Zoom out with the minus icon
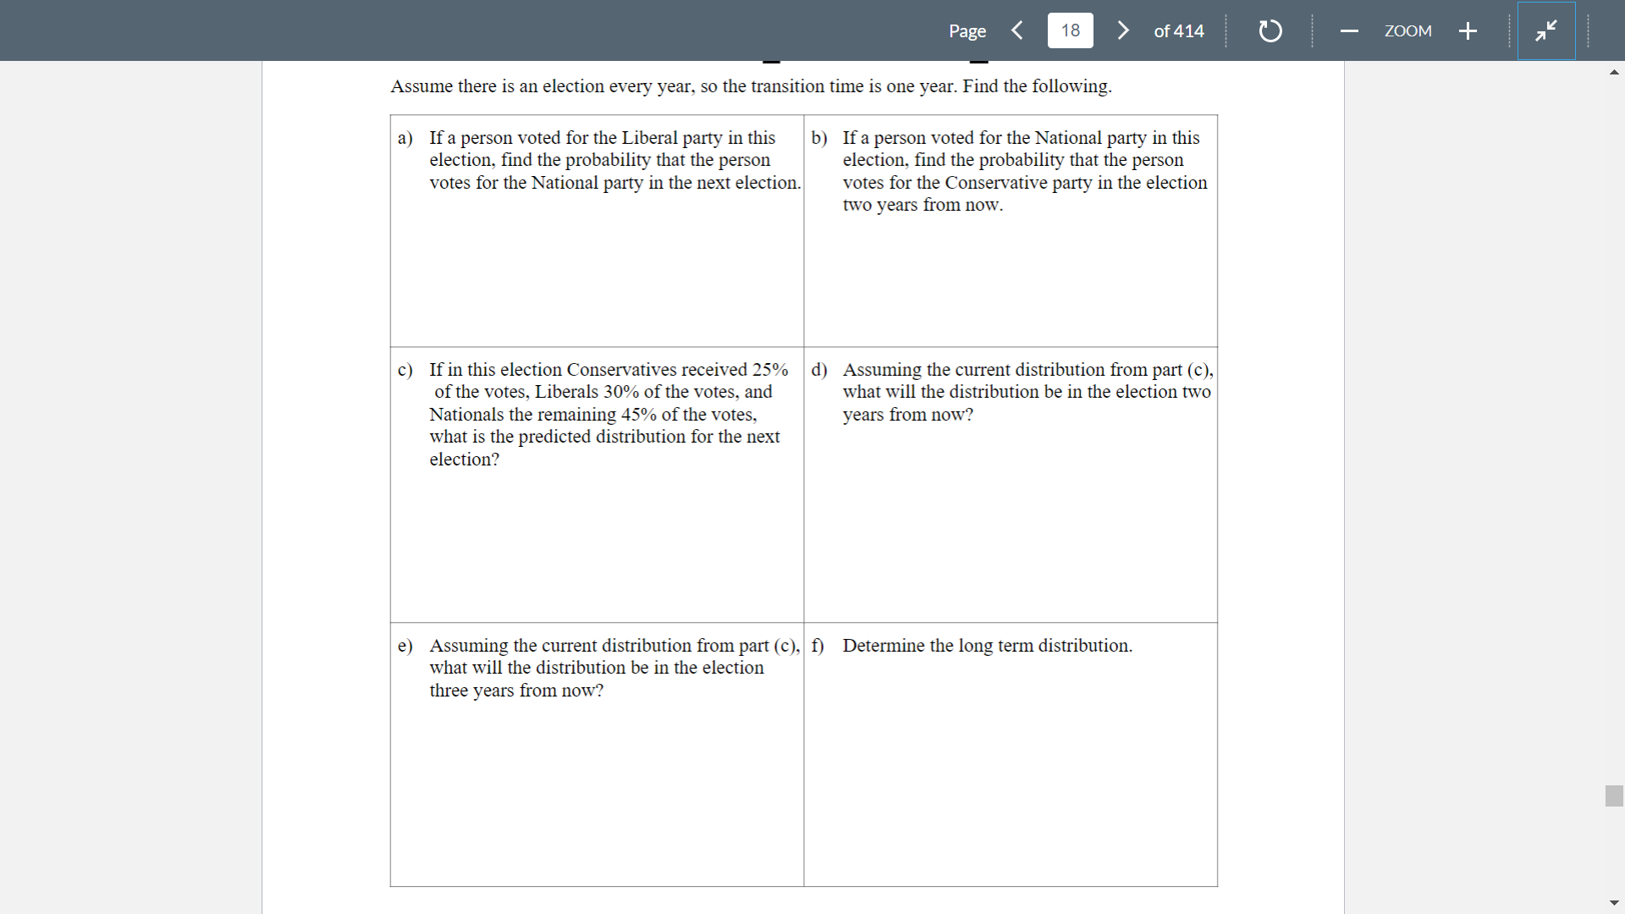 pos(1349,31)
